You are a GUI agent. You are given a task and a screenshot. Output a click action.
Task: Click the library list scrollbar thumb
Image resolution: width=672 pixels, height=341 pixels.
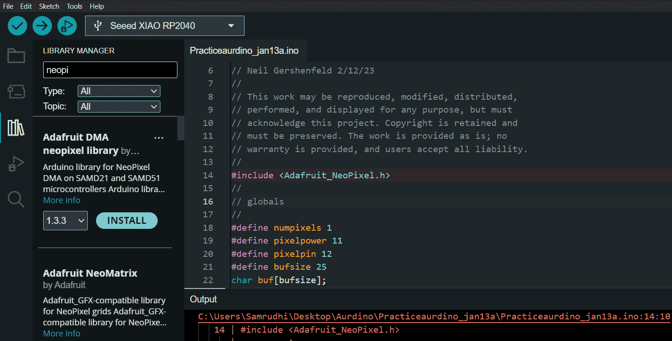point(181,128)
